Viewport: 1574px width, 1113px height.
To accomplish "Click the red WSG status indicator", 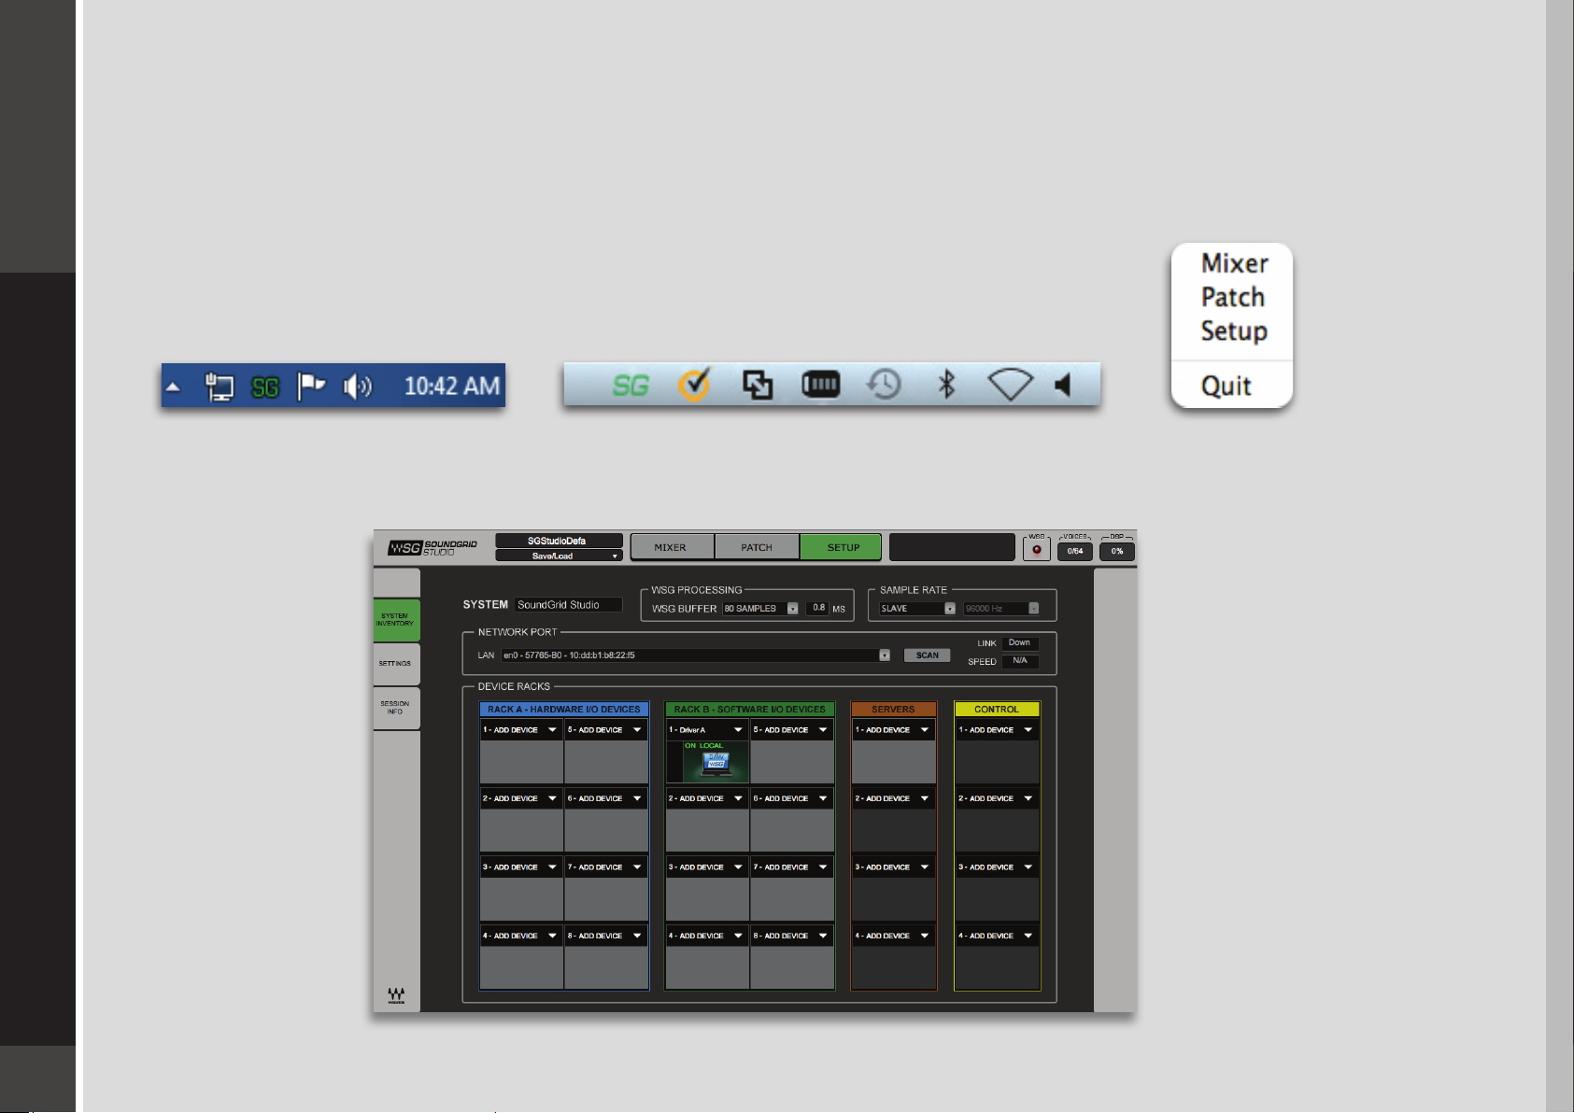I will (x=1036, y=550).
